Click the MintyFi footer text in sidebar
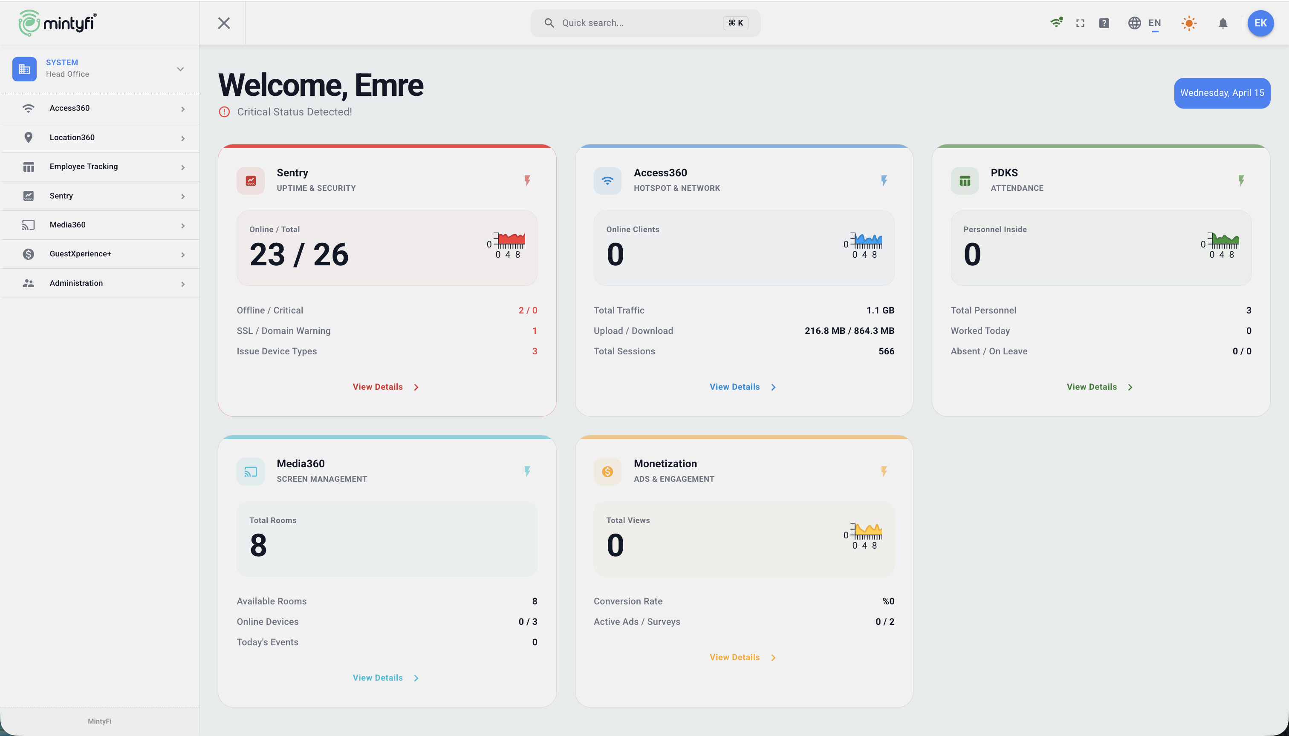This screenshot has height=736, width=1289. click(100, 722)
